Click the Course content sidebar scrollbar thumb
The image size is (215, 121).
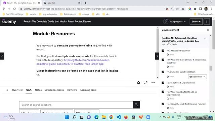pyautogui.click(x=211, y=68)
